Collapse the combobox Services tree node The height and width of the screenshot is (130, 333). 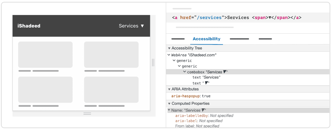pos(185,72)
